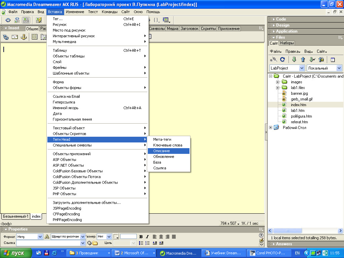Open the Формат dropdown in Properties
The image size is (344, 258).
[x=40, y=237]
